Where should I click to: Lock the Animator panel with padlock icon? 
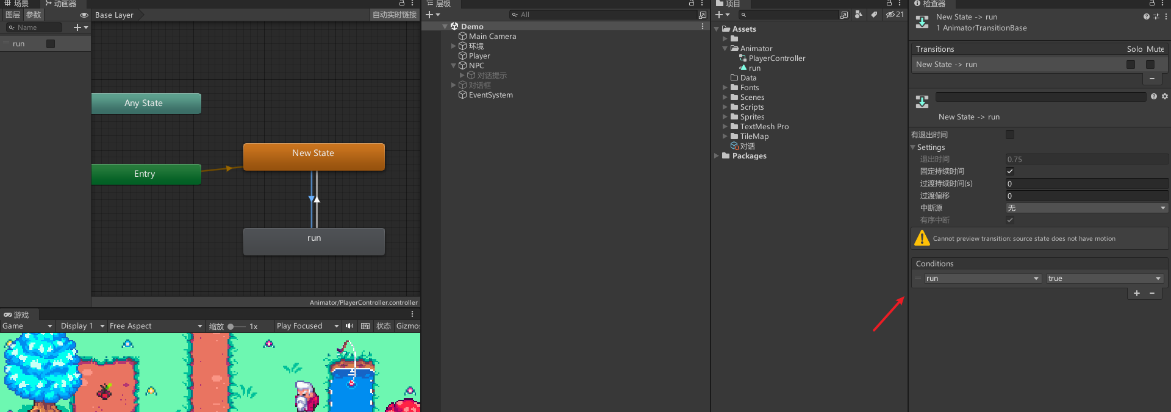pos(402,3)
